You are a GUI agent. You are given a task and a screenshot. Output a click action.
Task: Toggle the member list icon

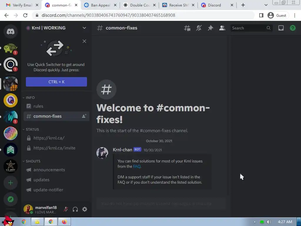point(222,28)
